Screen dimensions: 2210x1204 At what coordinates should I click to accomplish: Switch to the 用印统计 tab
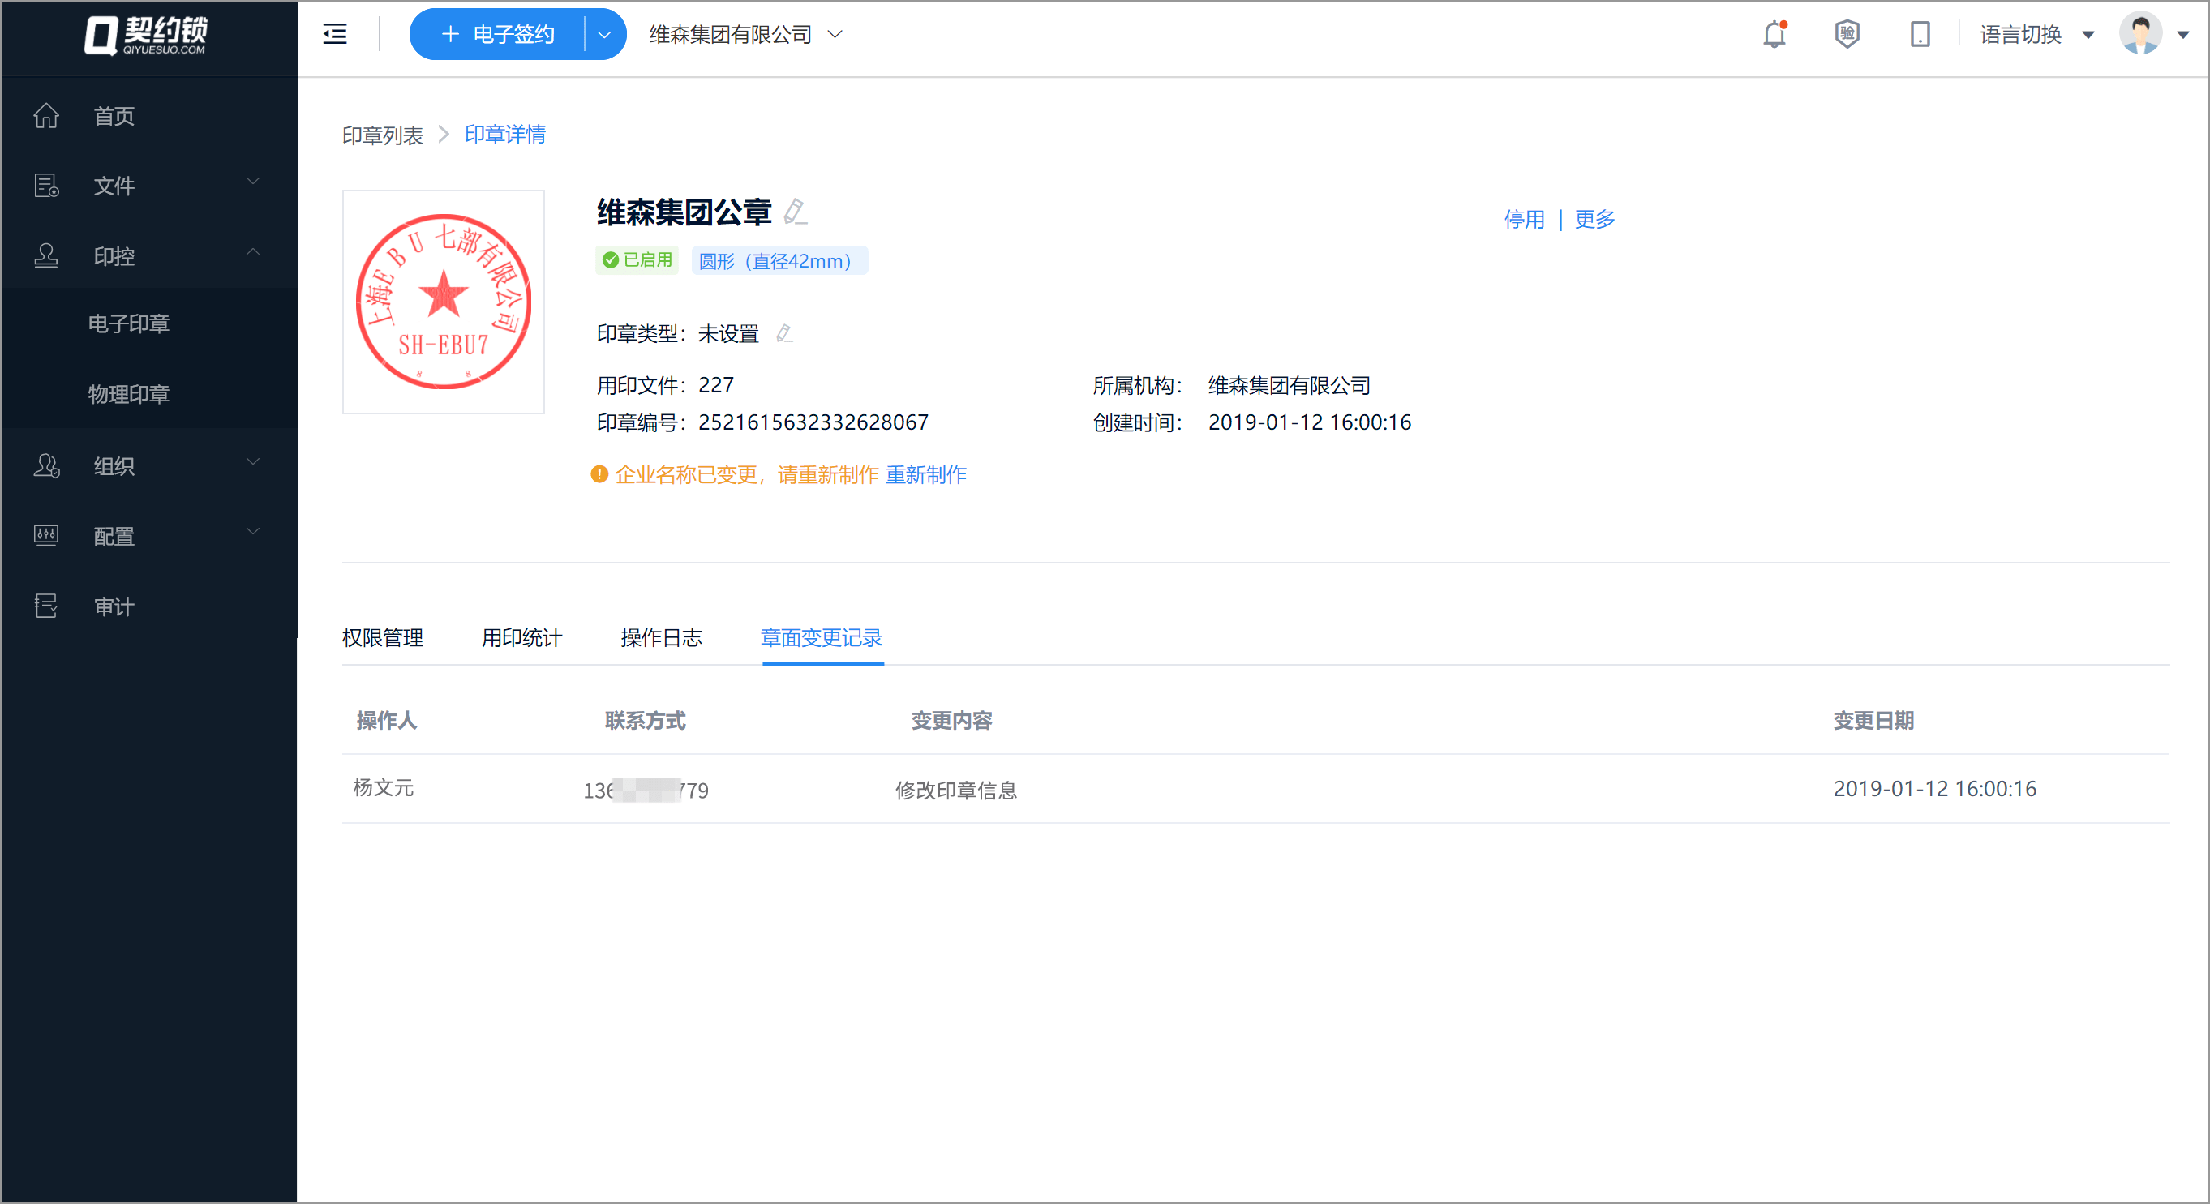[x=521, y=637]
